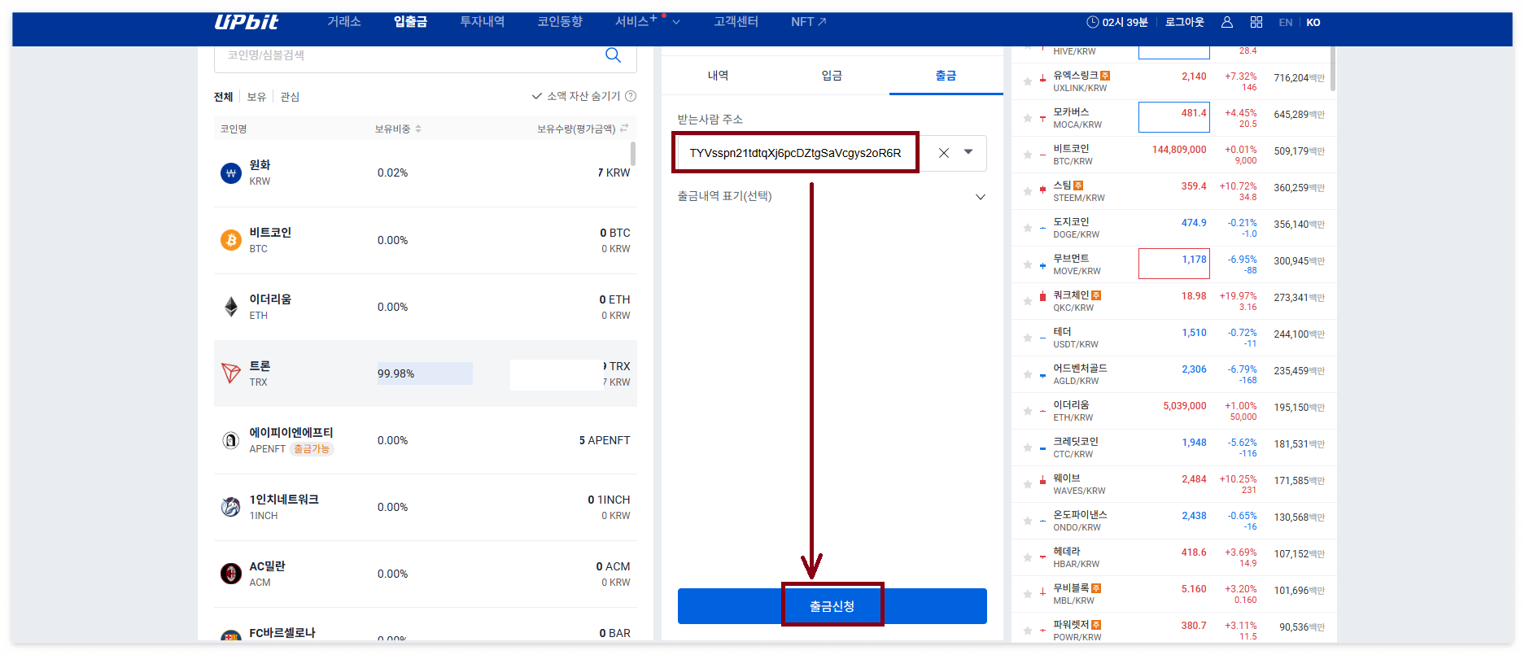Open the app grid icon in header
This screenshot has height=655, width=1525.
pos(1256,22)
